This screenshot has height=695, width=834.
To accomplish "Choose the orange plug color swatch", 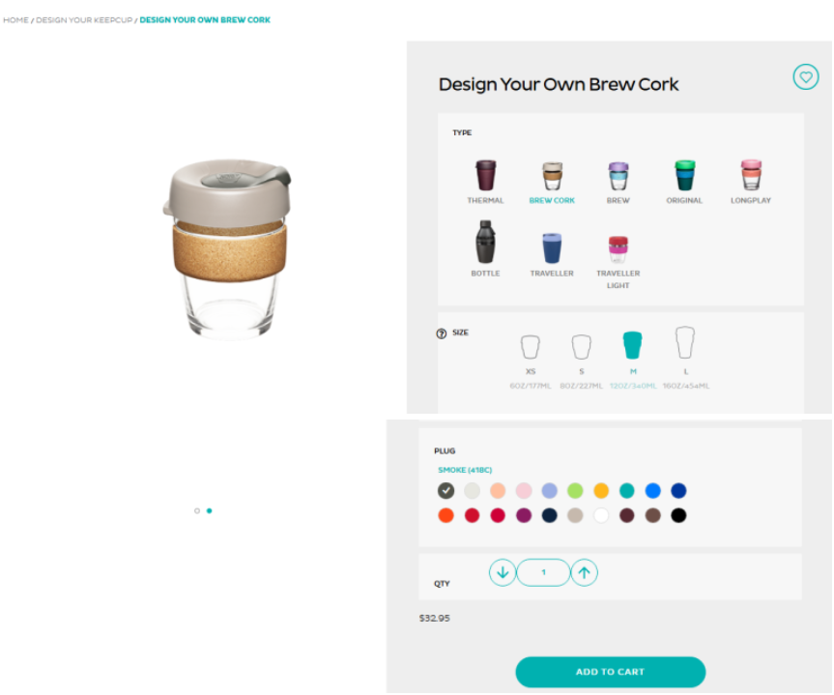I will [601, 490].
